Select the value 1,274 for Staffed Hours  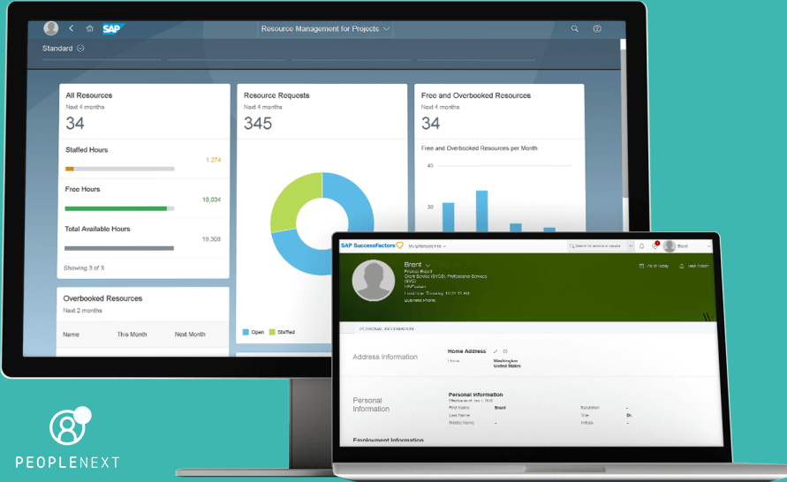tap(214, 160)
